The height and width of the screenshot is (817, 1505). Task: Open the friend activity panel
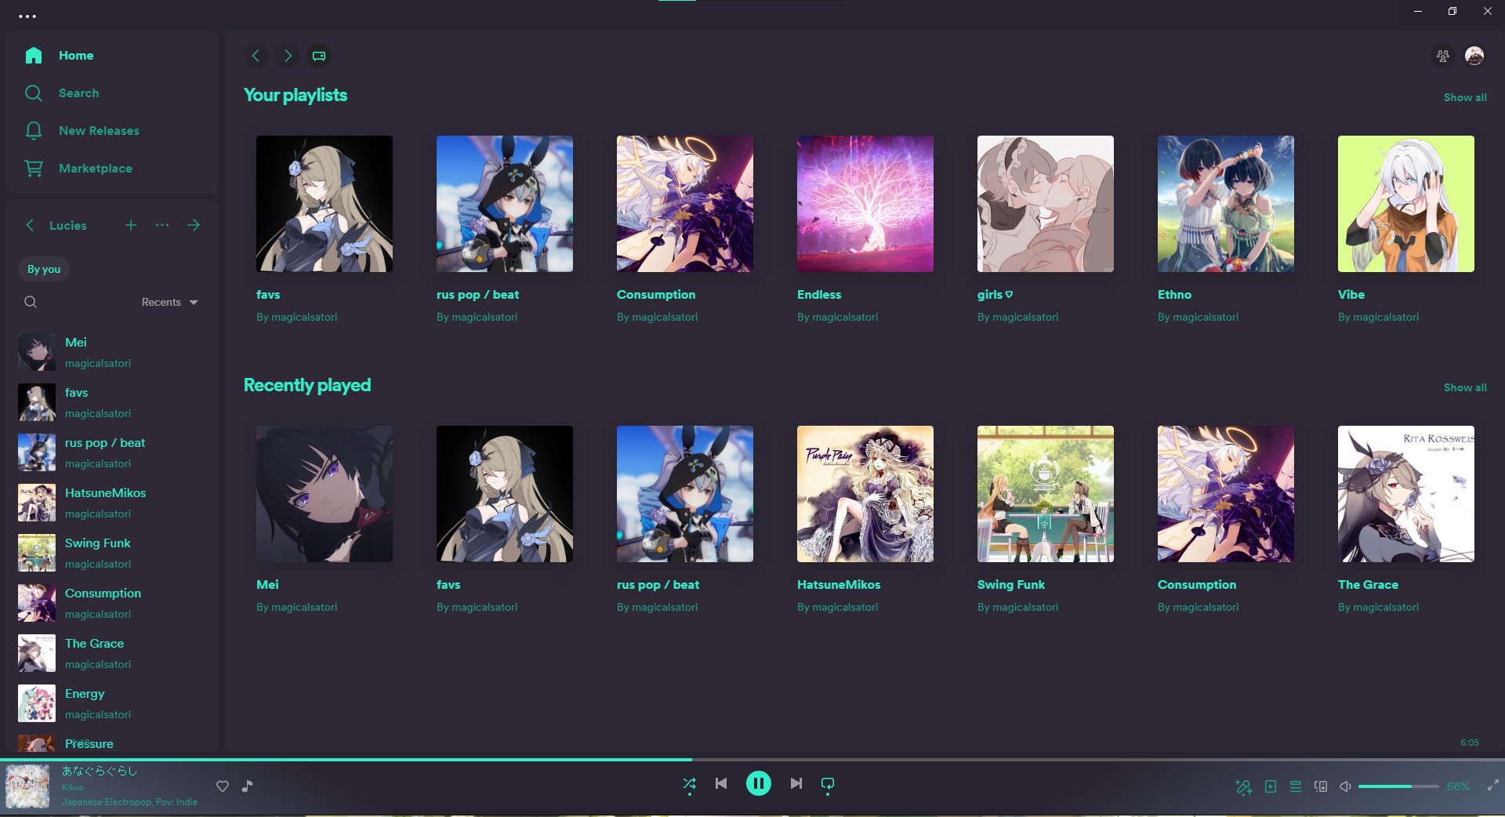tap(1442, 56)
